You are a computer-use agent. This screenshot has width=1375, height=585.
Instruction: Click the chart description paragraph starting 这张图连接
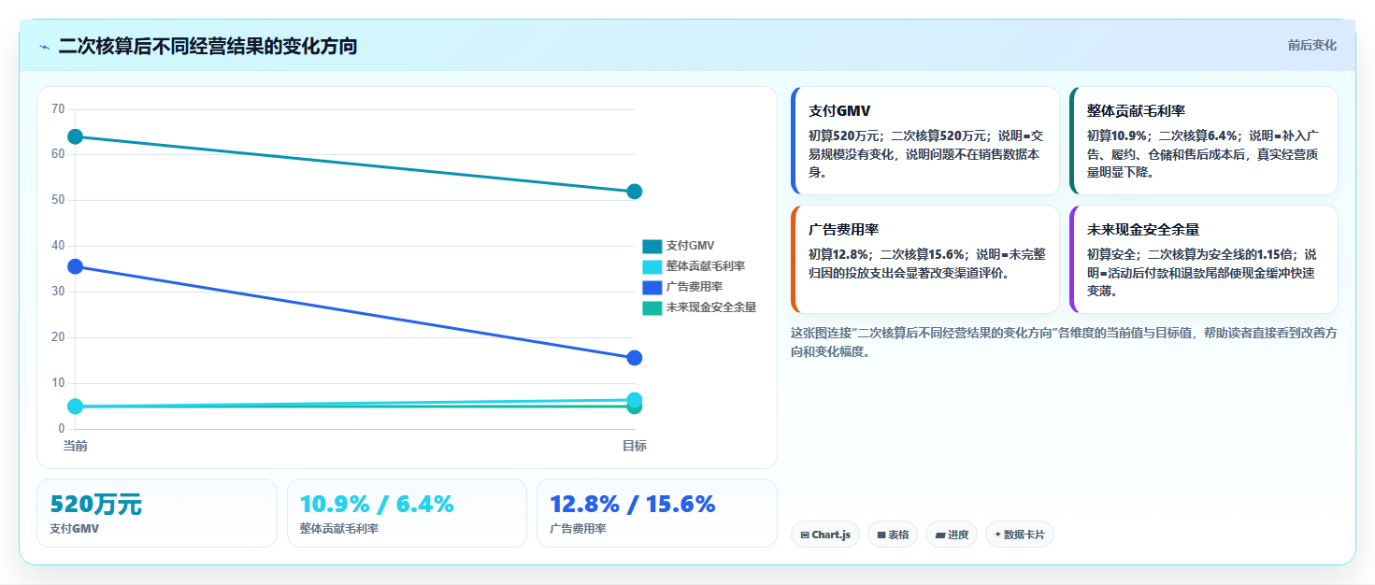pyautogui.click(x=1064, y=342)
